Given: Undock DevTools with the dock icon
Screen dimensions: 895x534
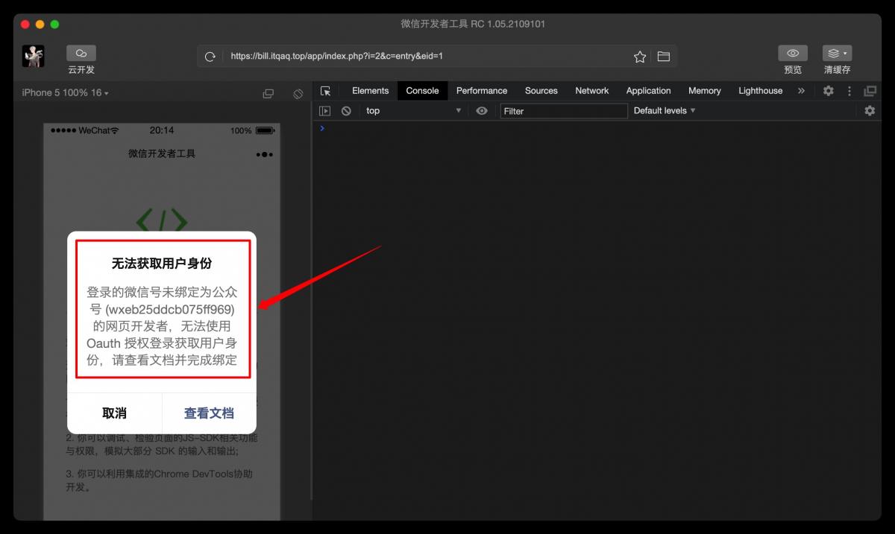Looking at the screenshot, I should [x=870, y=91].
